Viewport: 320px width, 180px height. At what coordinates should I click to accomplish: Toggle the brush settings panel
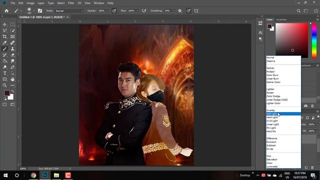point(40,11)
